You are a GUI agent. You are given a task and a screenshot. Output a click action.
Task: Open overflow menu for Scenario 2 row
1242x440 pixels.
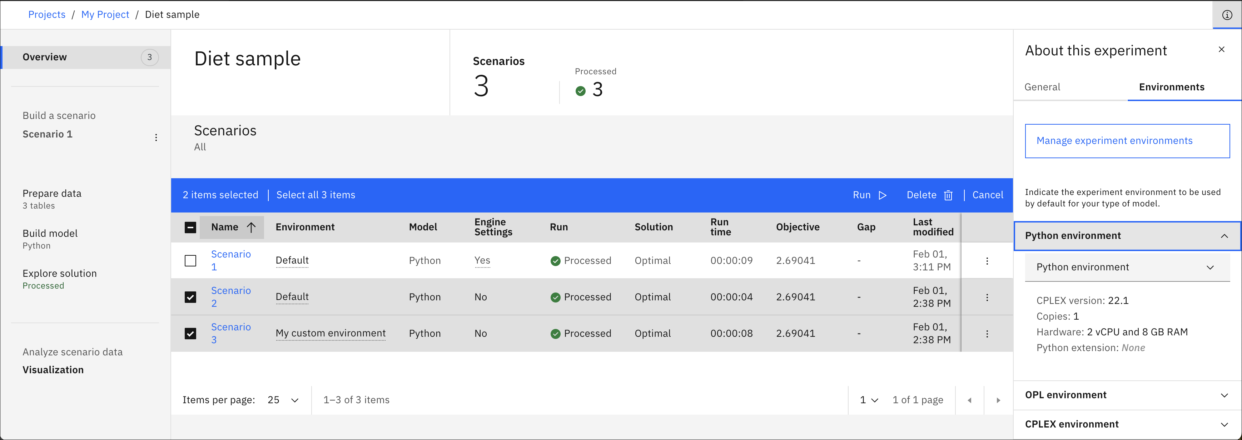[987, 297]
